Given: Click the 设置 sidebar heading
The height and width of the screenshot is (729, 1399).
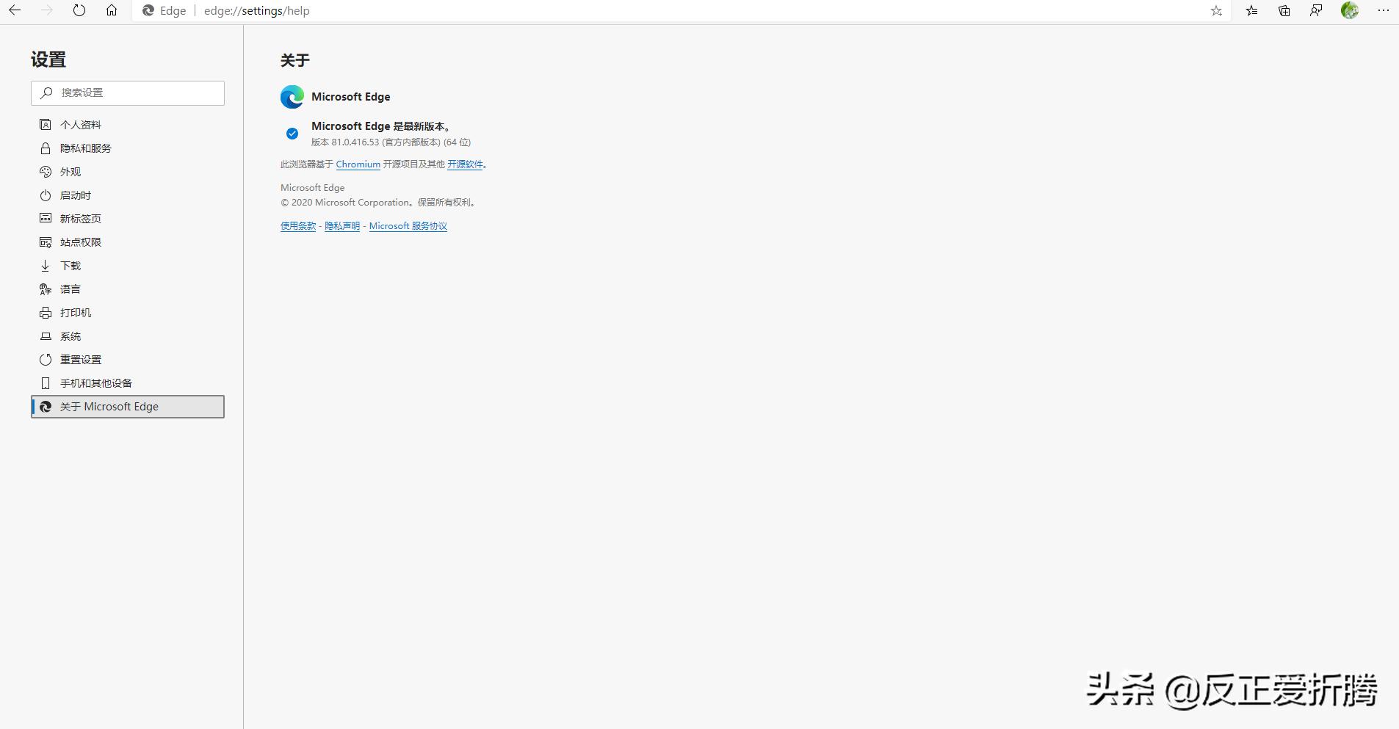Looking at the screenshot, I should click(48, 59).
